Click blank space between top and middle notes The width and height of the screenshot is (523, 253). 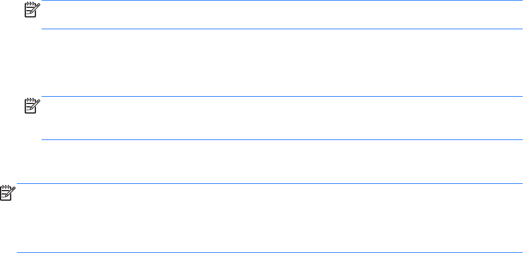coord(281,62)
